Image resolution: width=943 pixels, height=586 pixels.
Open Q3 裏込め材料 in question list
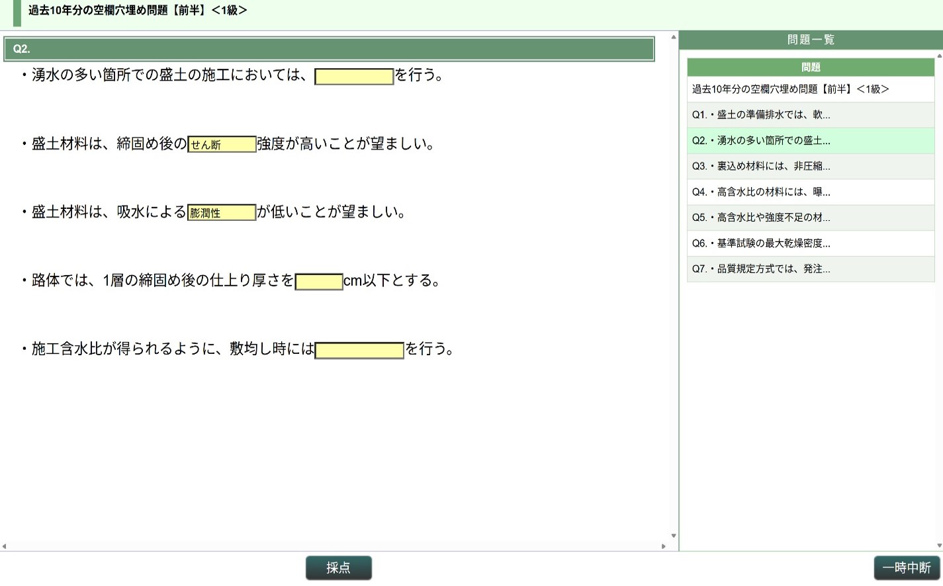810,166
